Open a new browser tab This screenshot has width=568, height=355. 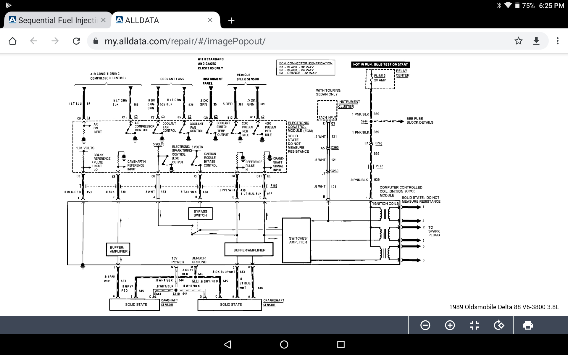pyautogui.click(x=231, y=20)
